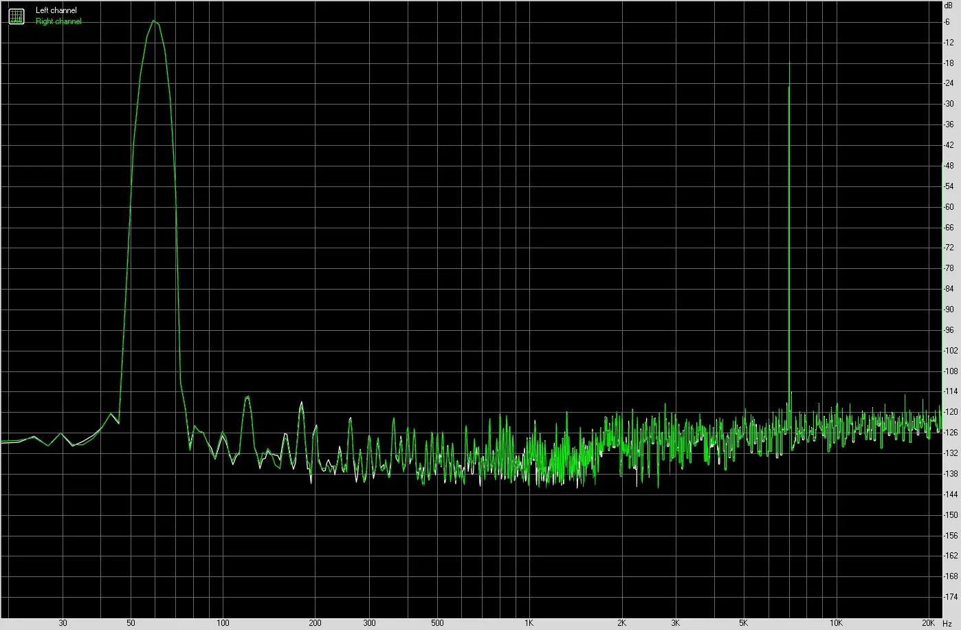Click the '-108' dB scale value
Image resolution: width=961 pixels, height=630 pixels.
pyautogui.click(x=951, y=371)
